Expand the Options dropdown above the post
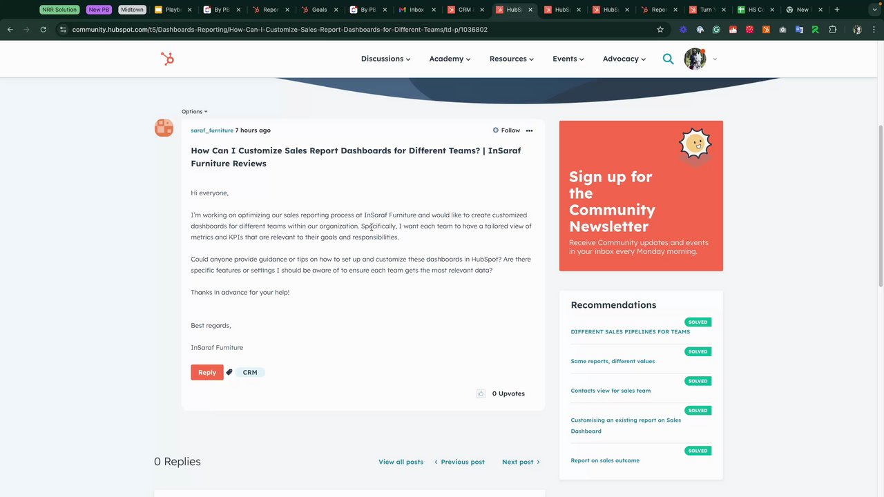Screen dimensions: 884x497 [x=194, y=112]
